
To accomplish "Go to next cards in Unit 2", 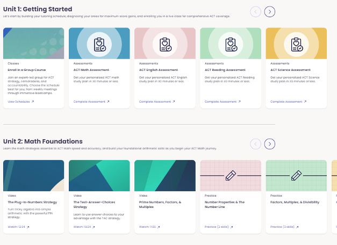I will coord(270,143).
